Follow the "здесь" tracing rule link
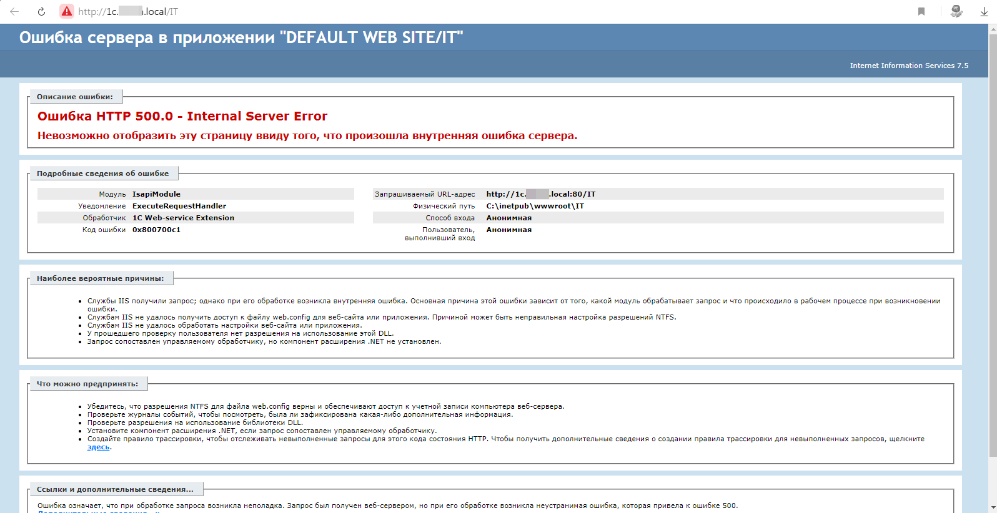Viewport: 997px width, 513px height. (x=98, y=447)
